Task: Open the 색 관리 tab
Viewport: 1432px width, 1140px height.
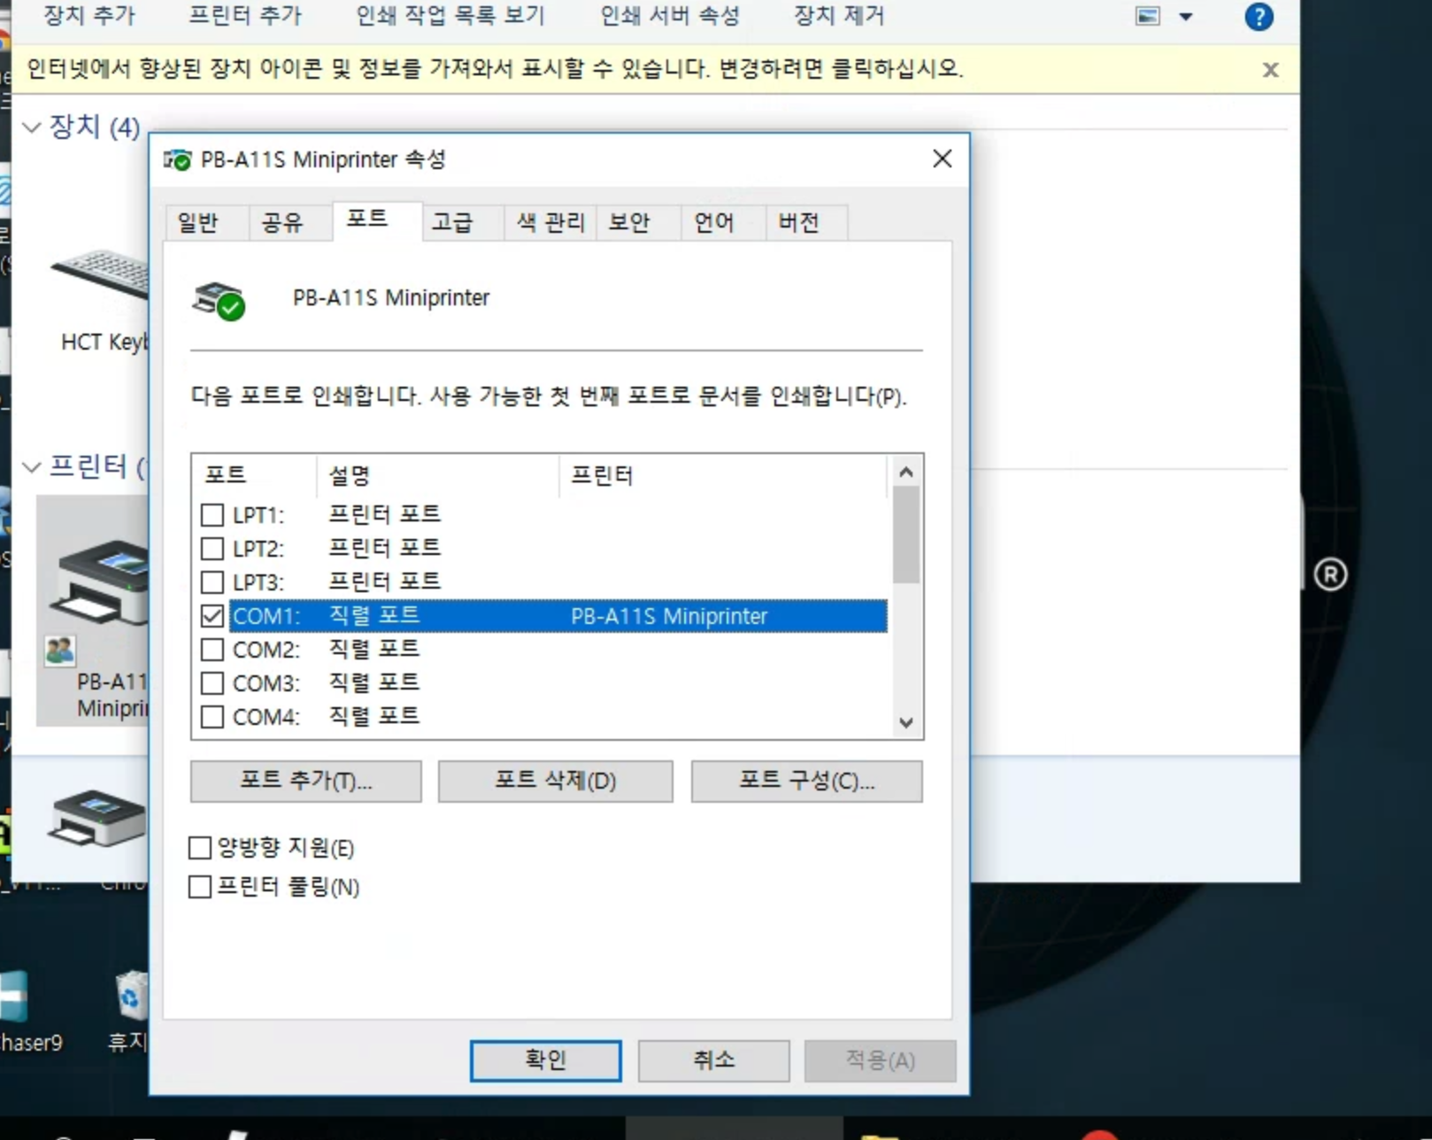Action: point(550,222)
